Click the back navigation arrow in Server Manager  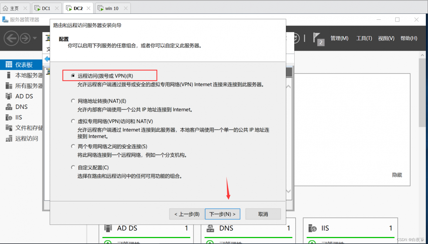[11, 38]
